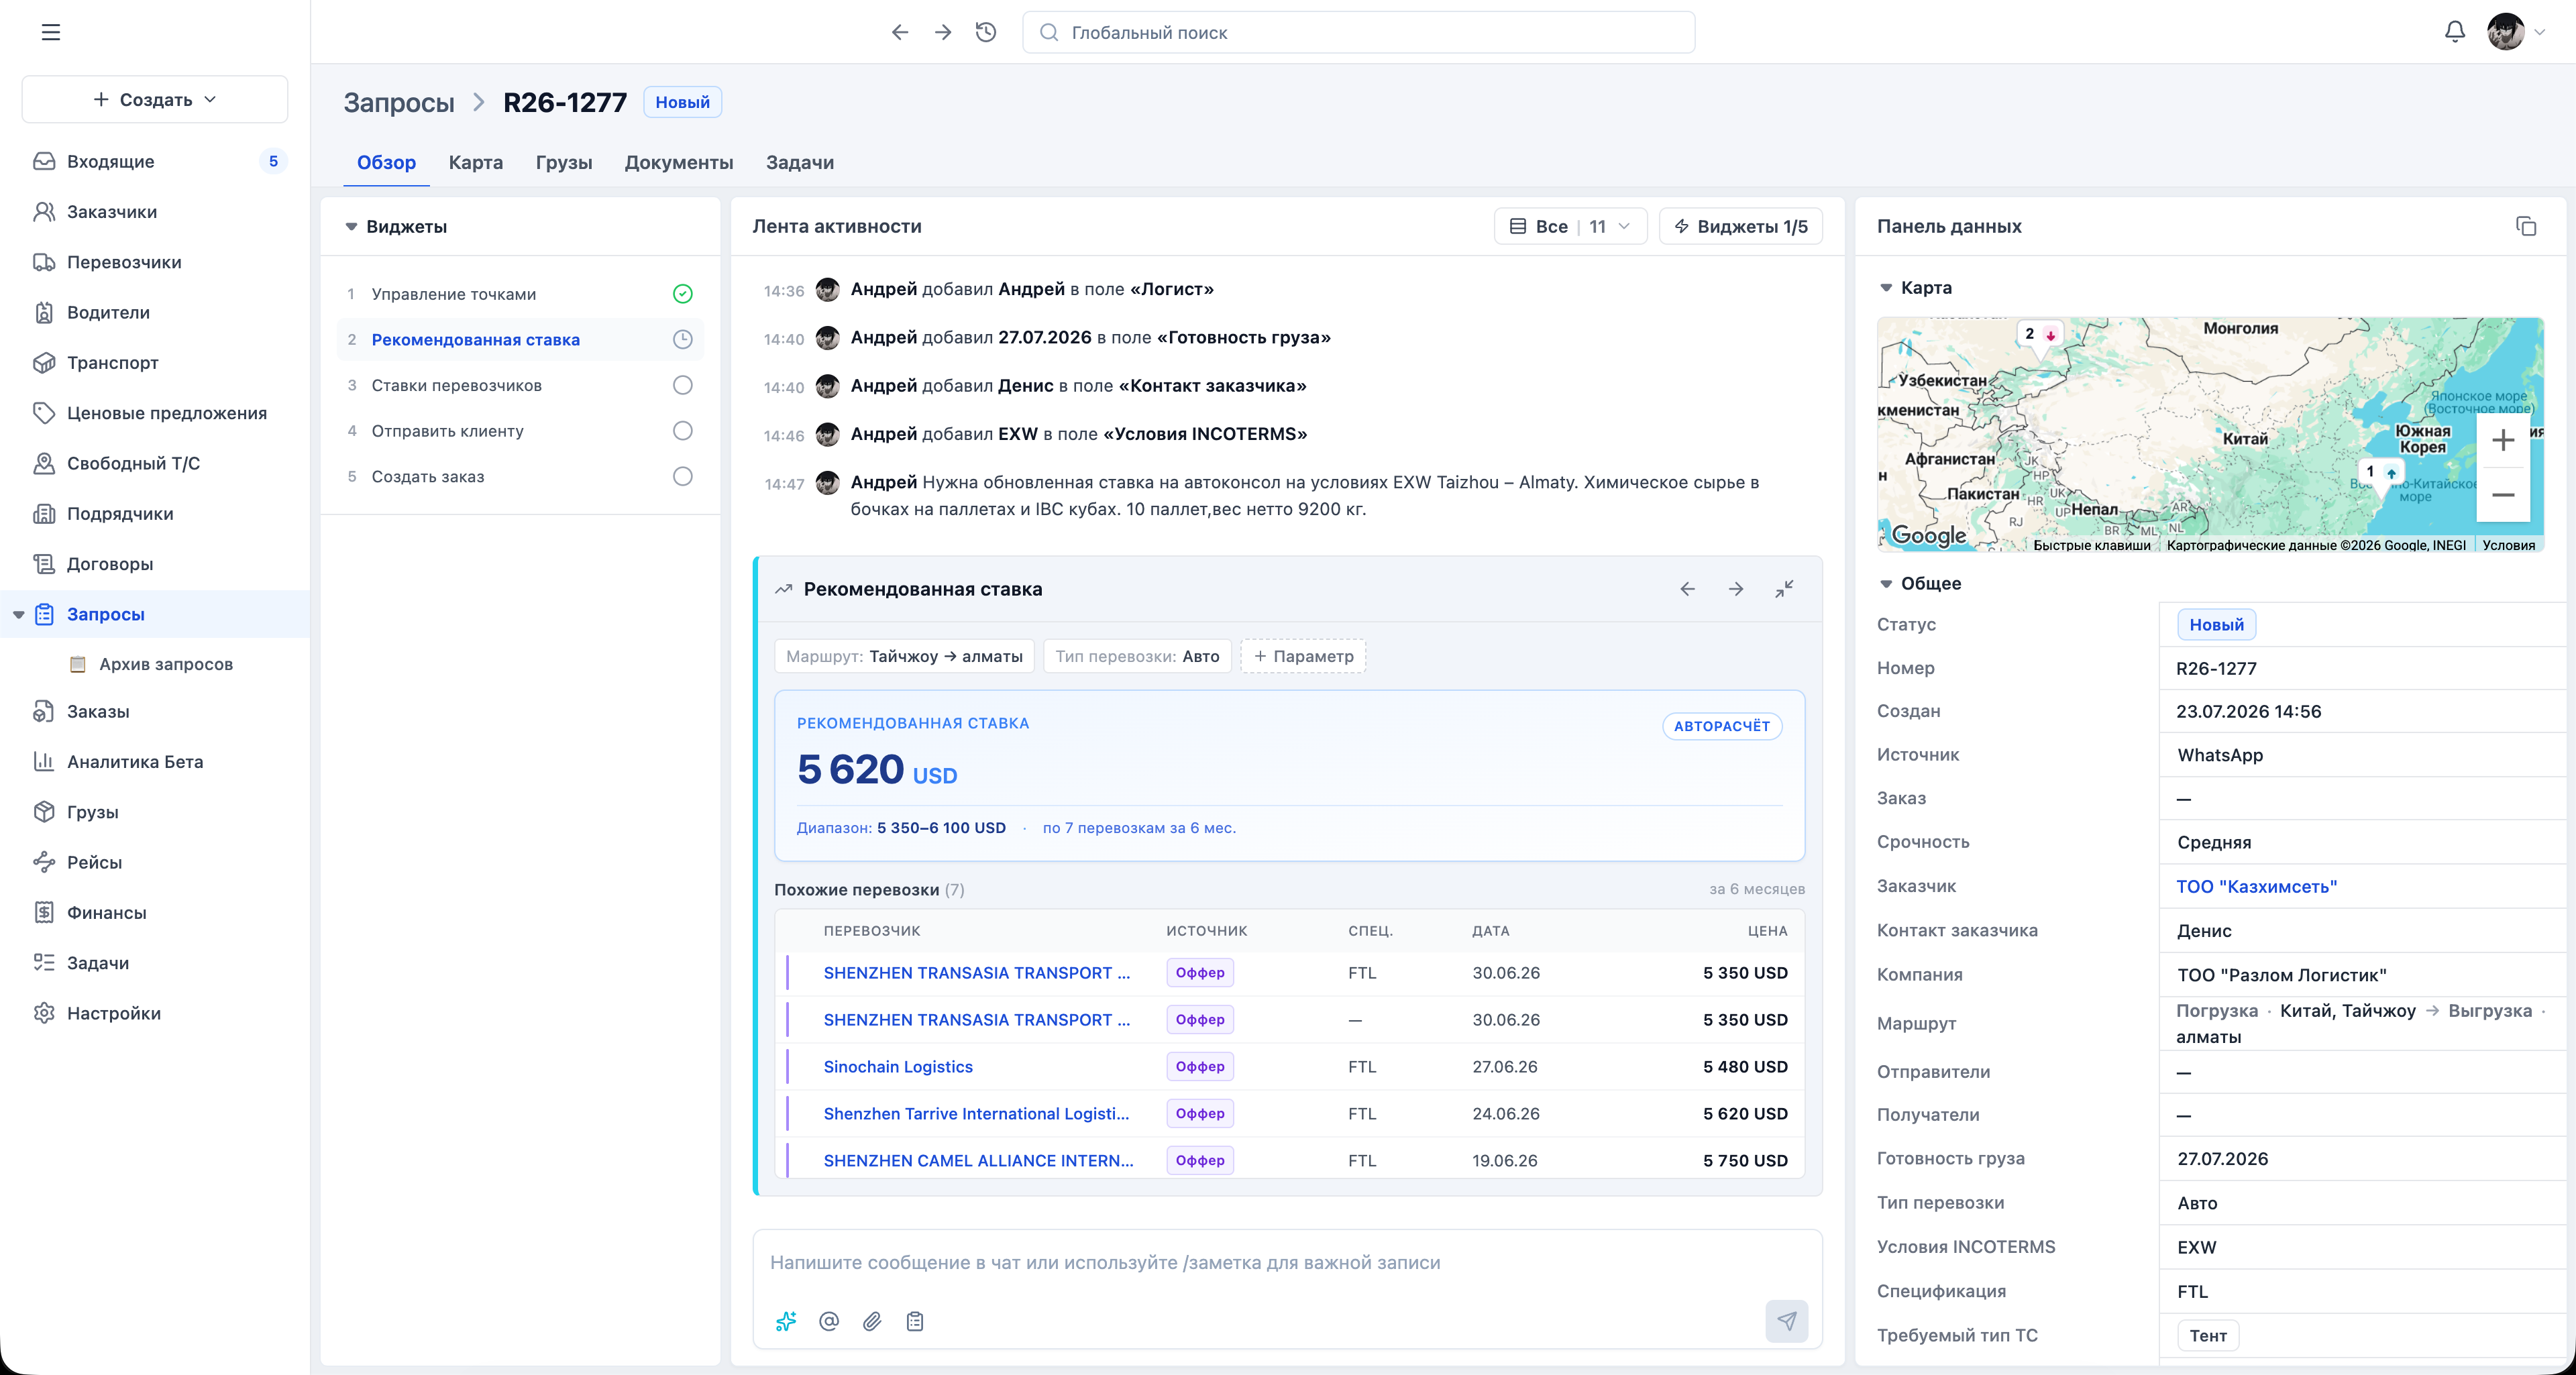Select the Ставки перевозчиков step circle

[x=682, y=385]
